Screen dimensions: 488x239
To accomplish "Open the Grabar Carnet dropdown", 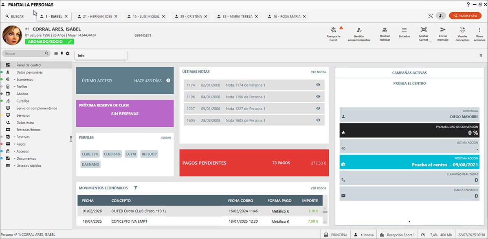I will click(x=430, y=41).
